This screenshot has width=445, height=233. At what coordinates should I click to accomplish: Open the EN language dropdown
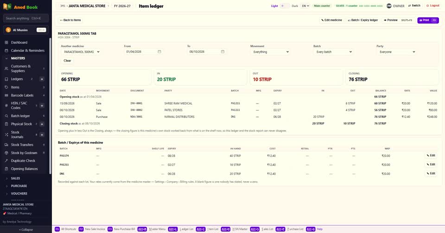click(305, 6)
